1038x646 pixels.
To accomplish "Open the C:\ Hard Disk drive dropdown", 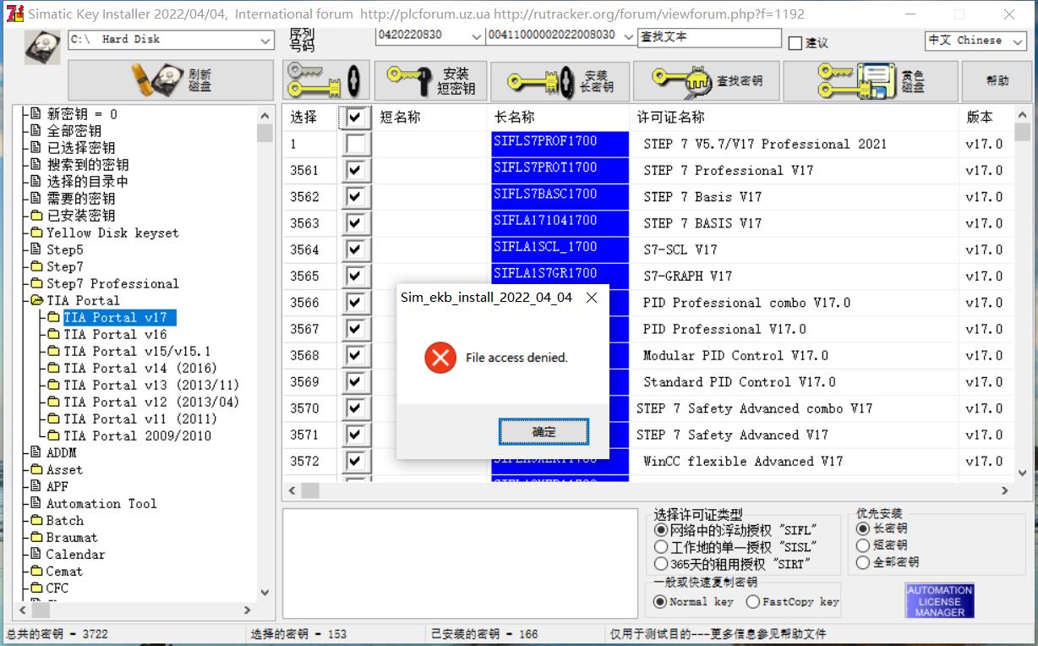I will tap(266, 41).
